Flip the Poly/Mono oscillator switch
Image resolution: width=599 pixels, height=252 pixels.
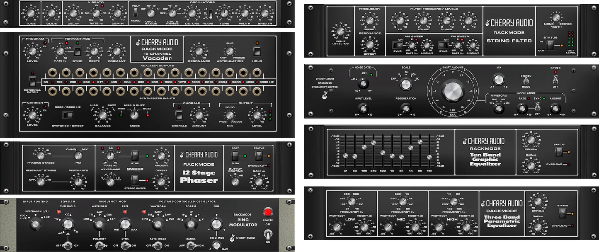click(x=136, y=13)
